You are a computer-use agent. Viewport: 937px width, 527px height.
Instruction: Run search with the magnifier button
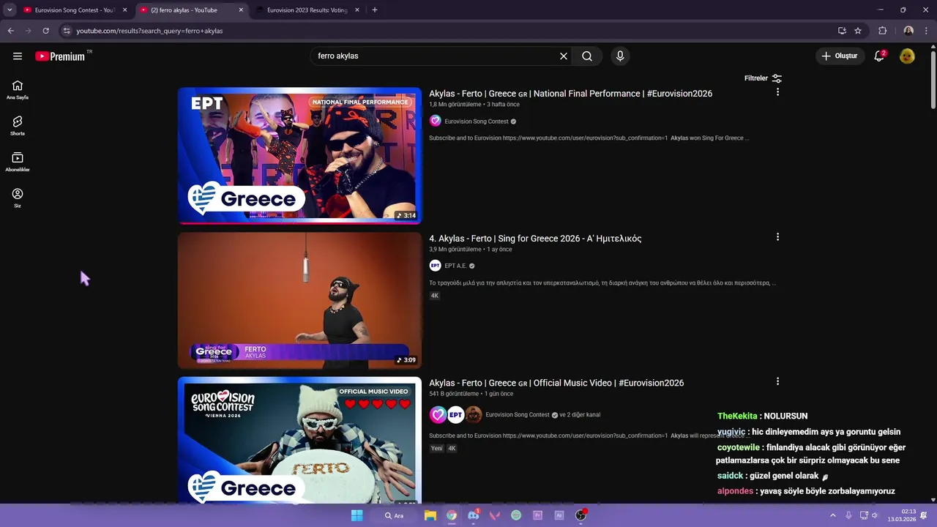[x=587, y=56]
